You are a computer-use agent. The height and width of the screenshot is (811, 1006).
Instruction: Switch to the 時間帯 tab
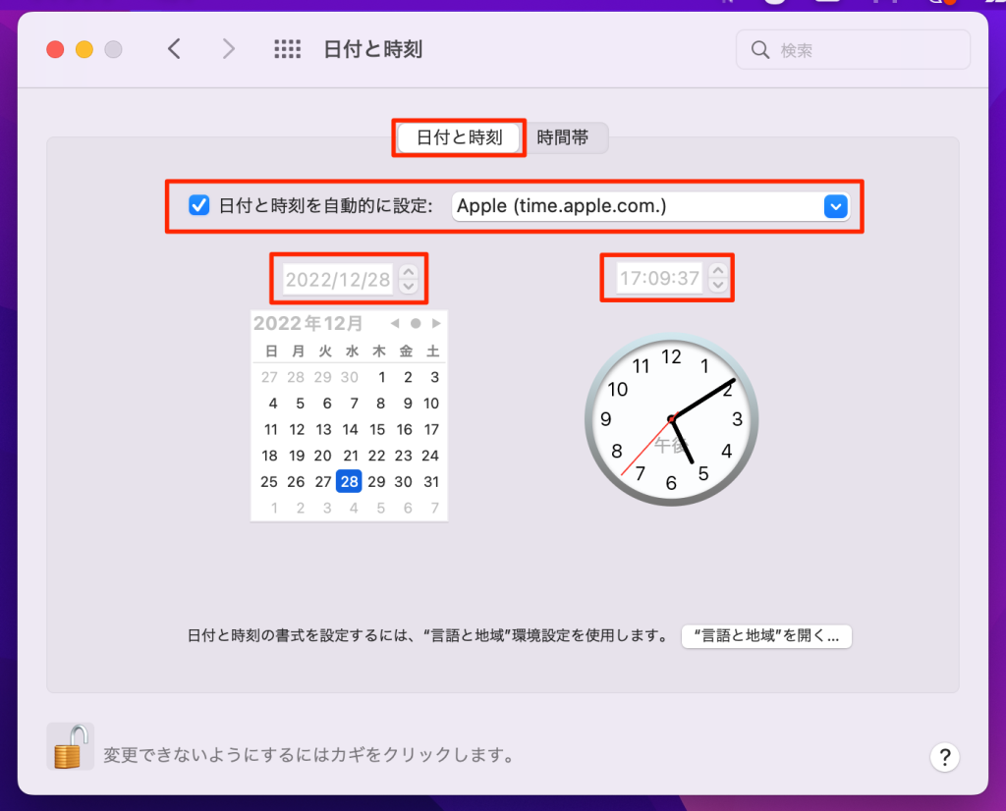tap(563, 137)
